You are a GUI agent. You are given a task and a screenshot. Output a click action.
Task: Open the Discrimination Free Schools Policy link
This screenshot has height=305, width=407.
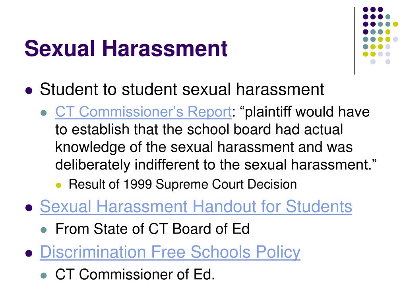click(x=170, y=252)
